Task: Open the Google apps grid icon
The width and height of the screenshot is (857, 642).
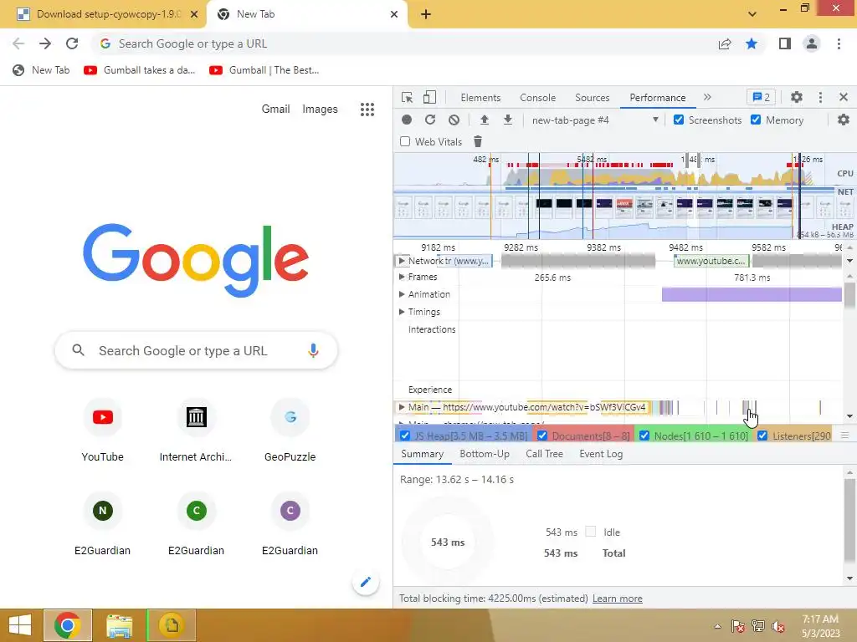Action: (x=367, y=110)
